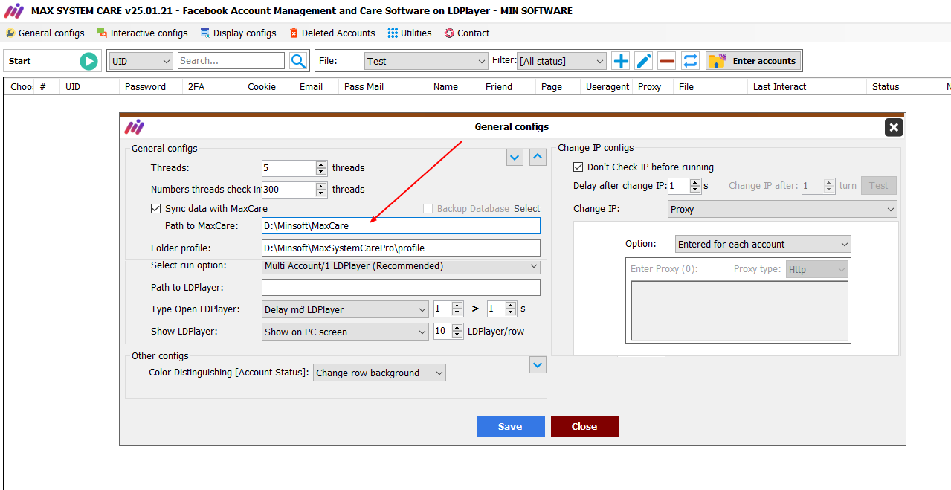Open the Utilities menu
Viewport: 951px width, 490px height.
[410, 33]
